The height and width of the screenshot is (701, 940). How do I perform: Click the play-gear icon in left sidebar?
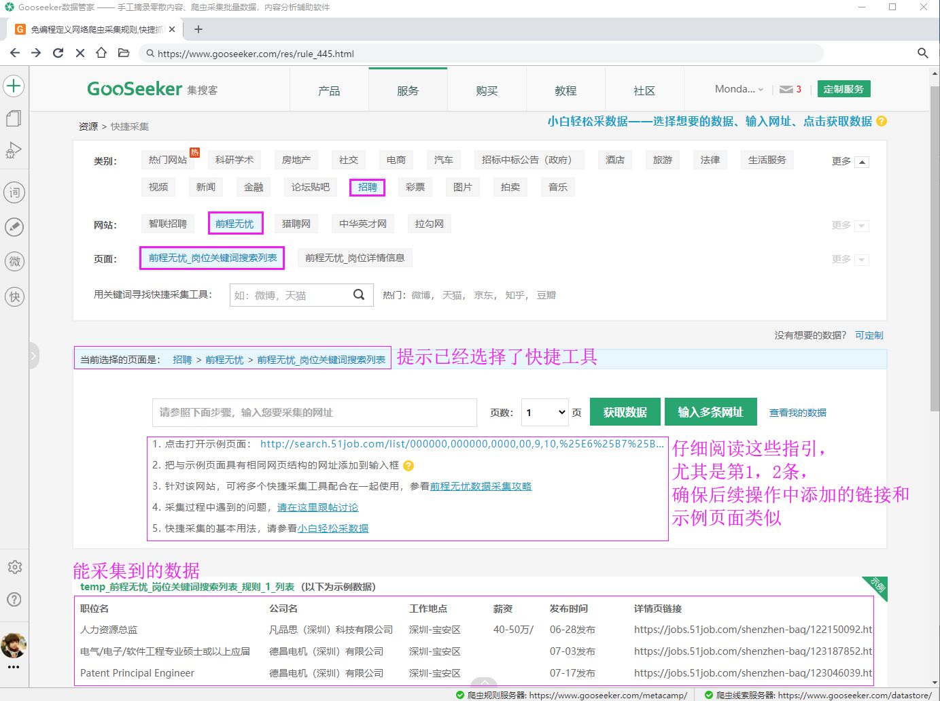[x=14, y=150]
